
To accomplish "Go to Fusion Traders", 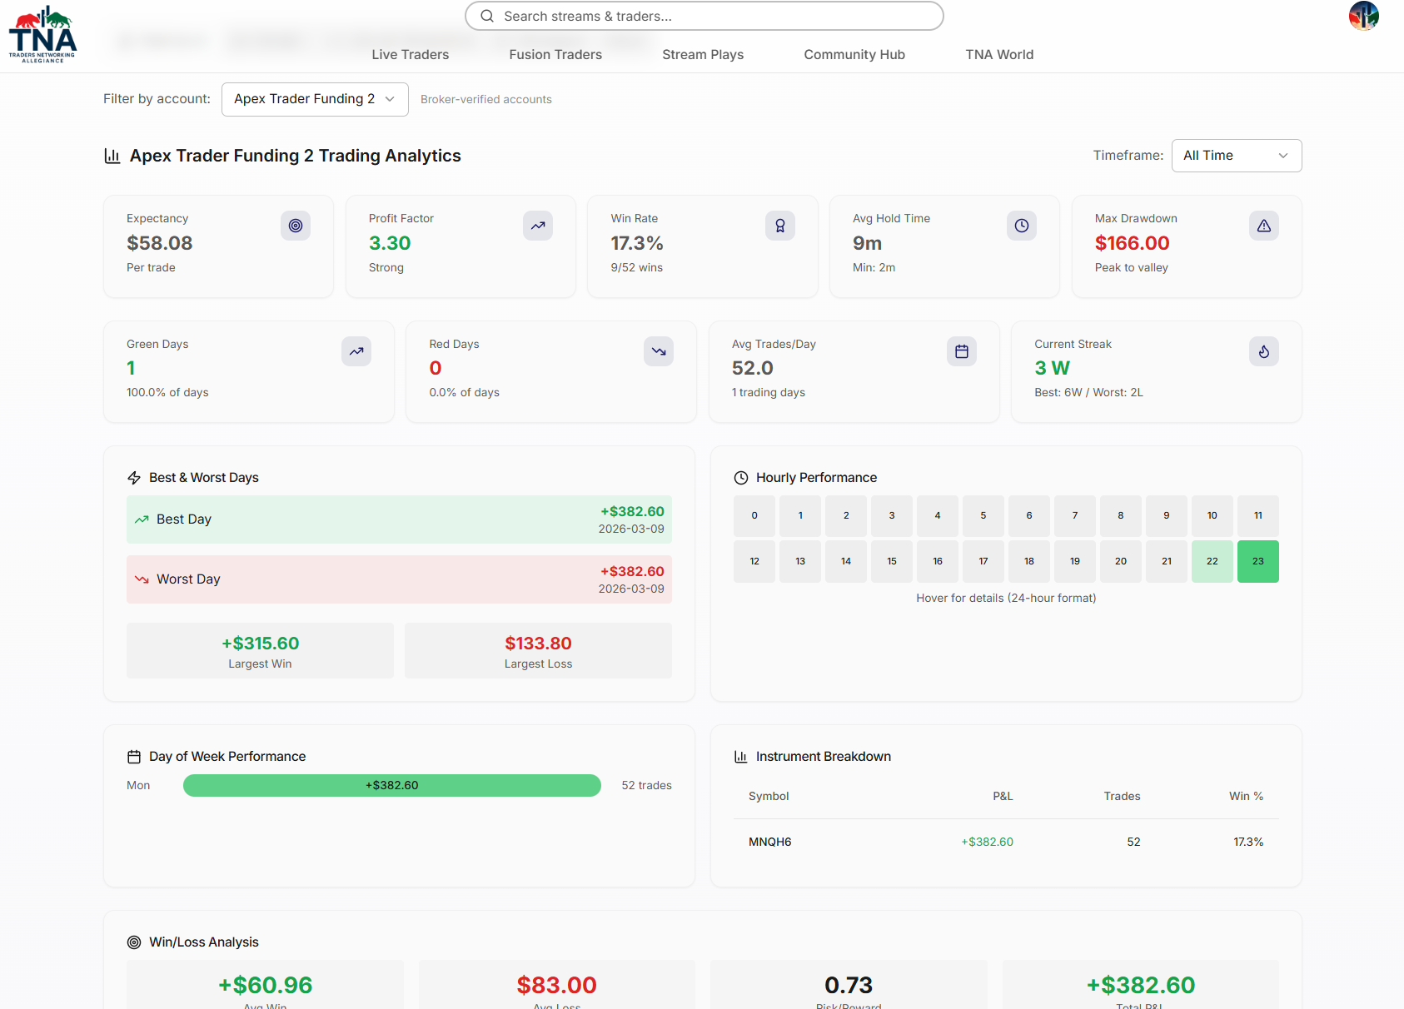I will click(x=555, y=55).
